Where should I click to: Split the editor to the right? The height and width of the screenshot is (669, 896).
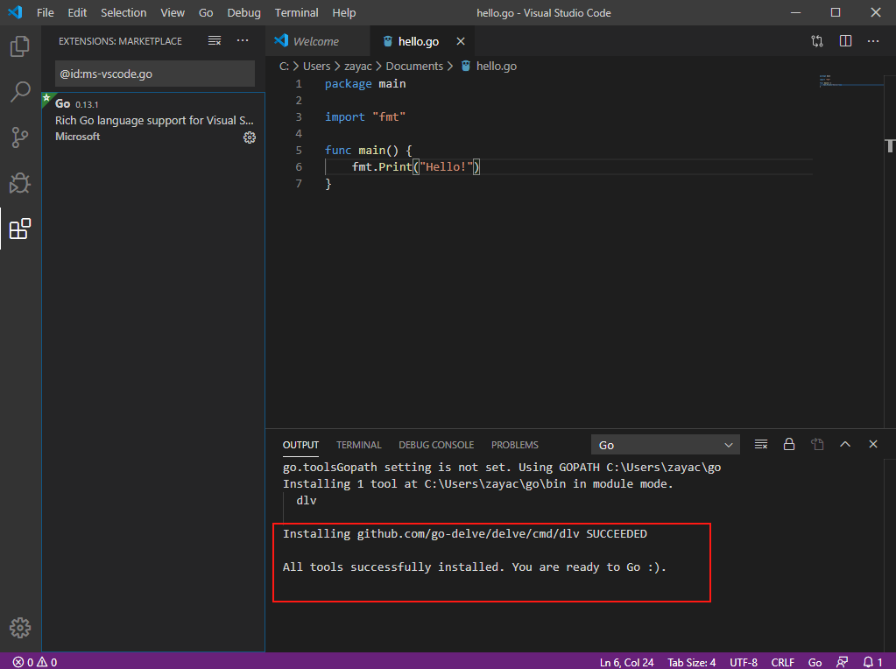point(845,41)
